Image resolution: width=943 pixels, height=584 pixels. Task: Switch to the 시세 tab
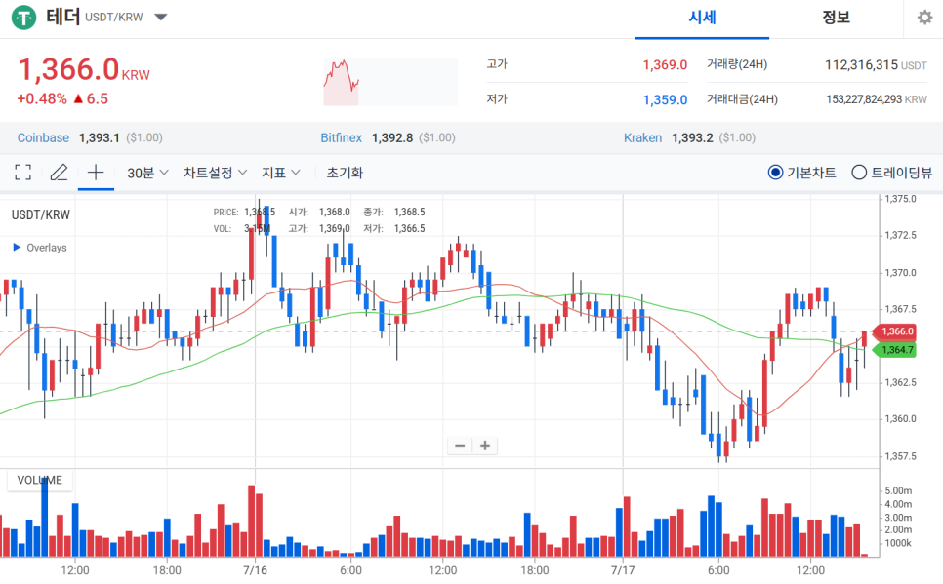702,18
